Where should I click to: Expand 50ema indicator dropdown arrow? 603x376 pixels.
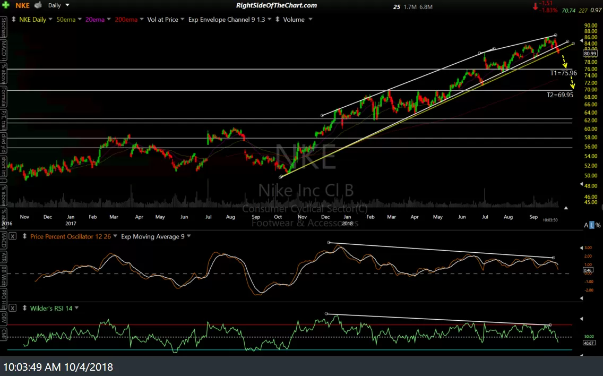coord(80,19)
